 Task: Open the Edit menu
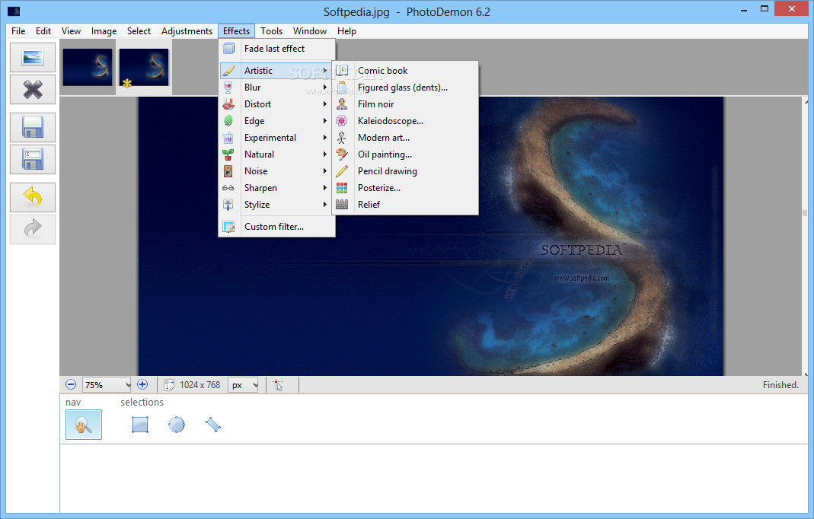(x=43, y=31)
